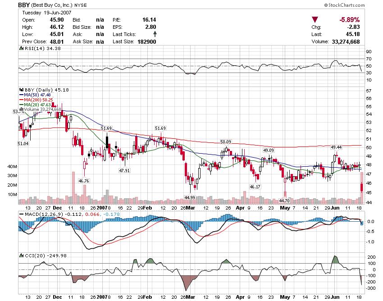Image resolution: width=383 pixels, height=301 pixels.
Task: Click the candlestick icon beside BBY (Daily)
Action: 22,90
